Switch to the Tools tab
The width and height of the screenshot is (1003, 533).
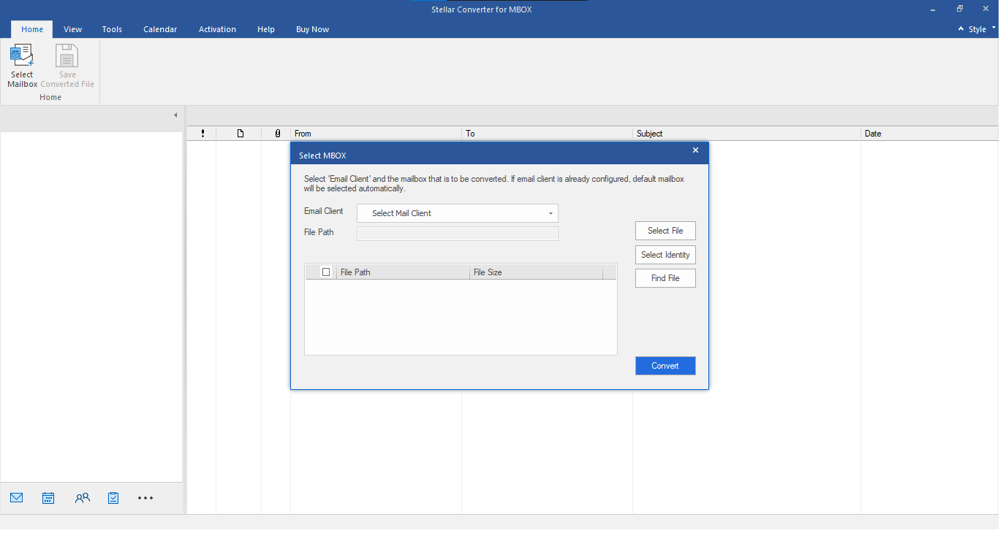click(112, 29)
